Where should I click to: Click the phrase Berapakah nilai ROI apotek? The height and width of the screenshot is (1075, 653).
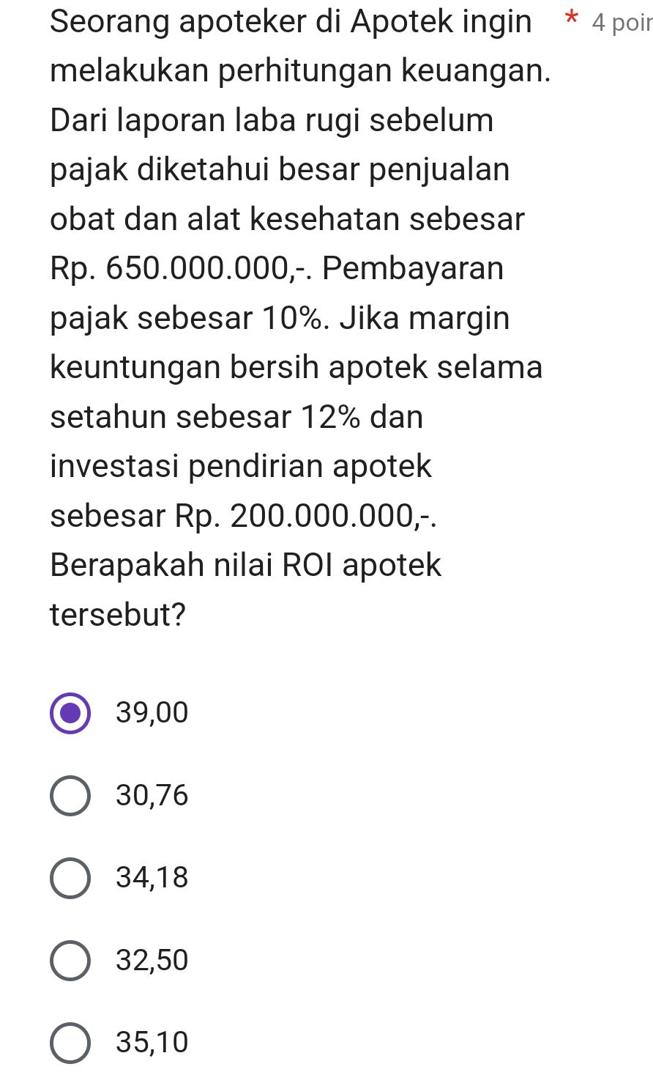tap(245, 565)
